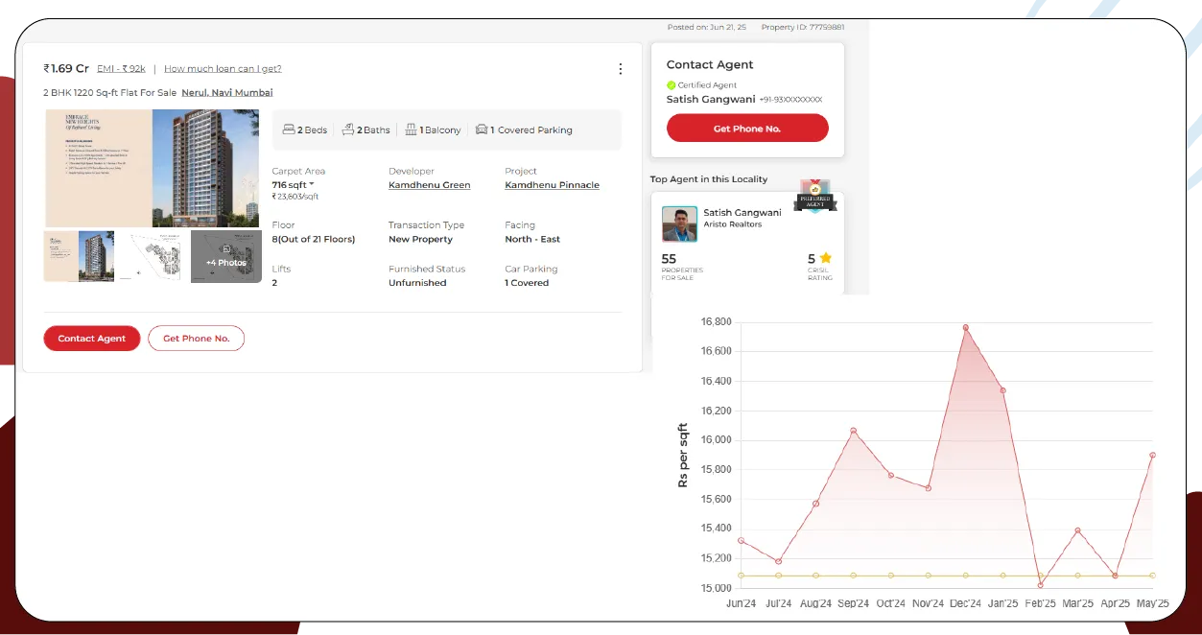The image size is (1202, 635).
Task: Click the parking icon beside 1 Covered Parking
Action: [482, 129]
